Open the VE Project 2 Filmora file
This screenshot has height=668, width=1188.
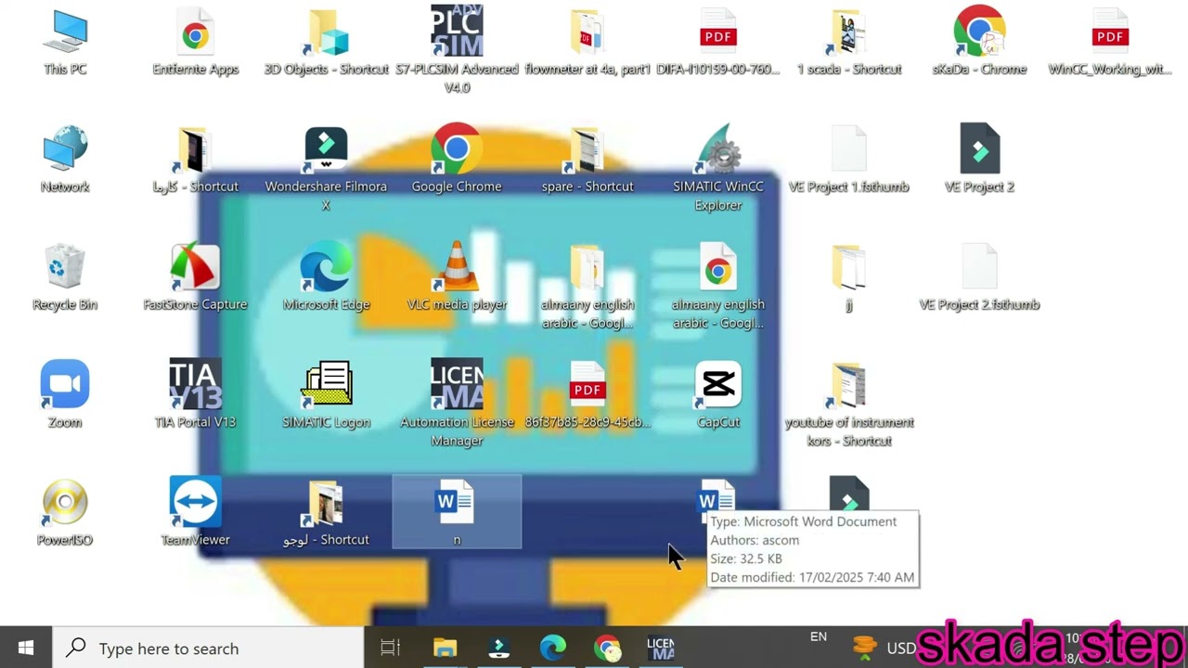pos(979,160)
